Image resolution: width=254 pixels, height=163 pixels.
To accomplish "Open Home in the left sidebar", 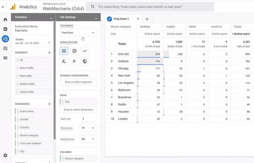I will coord(5,19).
